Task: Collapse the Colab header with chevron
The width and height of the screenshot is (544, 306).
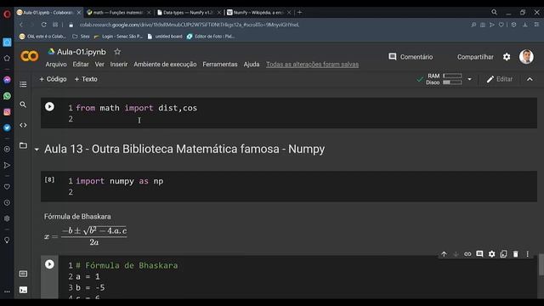Action: point(530,79)
